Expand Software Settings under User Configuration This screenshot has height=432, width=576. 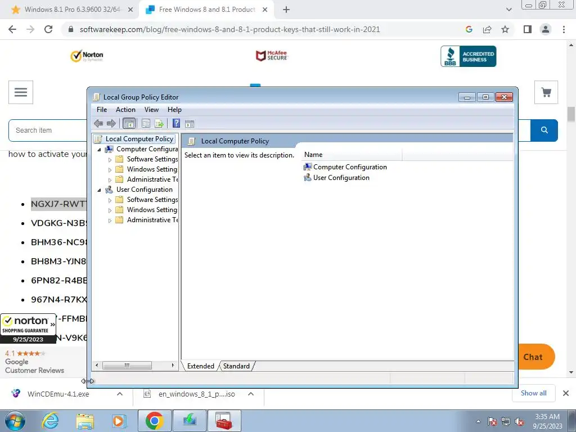[110, 200]
